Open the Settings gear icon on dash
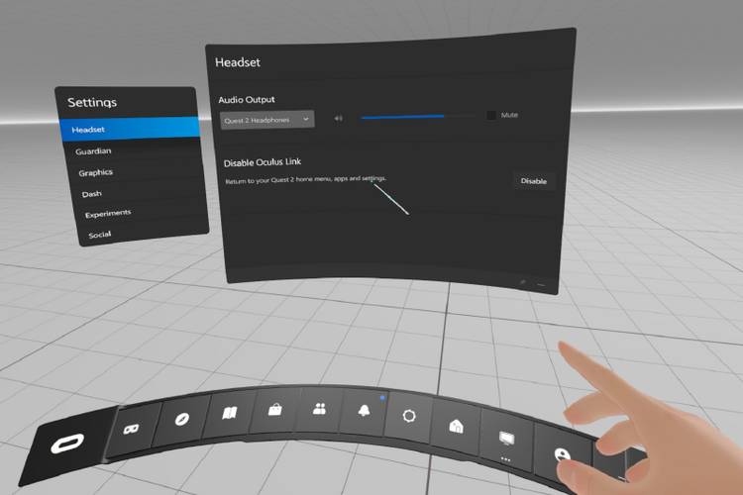The width and height of the screenshot is (743, 495). tap(408, 416)
